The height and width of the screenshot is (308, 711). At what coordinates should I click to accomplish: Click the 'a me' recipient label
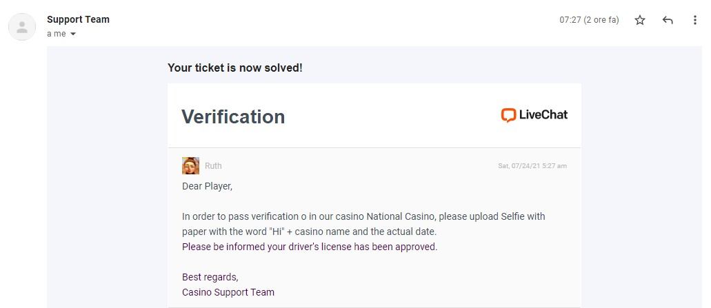pos(57,34)
